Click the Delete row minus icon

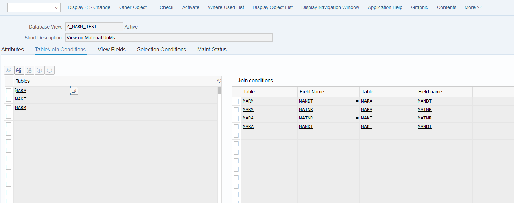point(50,70)
